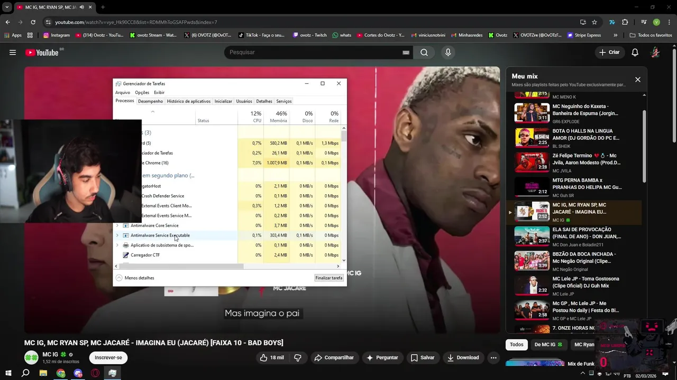This screenshot has height=380, width=677.
Task: Bookmark this page with the star icon
Action: 594,22
